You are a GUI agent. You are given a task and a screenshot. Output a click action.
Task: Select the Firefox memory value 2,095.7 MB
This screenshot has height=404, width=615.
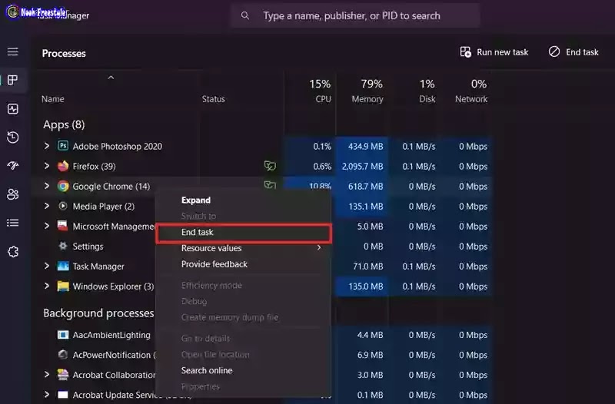(x=362, y=167)
